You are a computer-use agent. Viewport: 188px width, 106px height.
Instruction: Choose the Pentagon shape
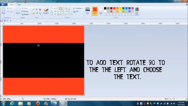coord(58,11)
